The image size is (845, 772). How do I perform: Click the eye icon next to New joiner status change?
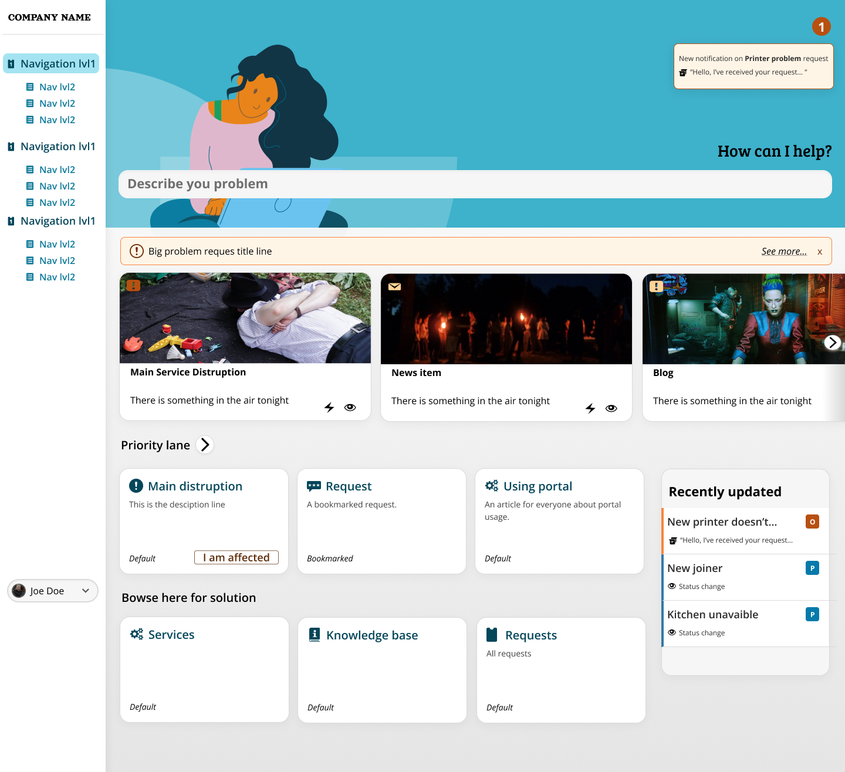pos(672,586)
